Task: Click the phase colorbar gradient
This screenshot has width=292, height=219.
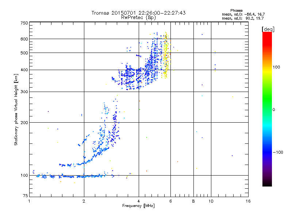Action: (267, 109)
